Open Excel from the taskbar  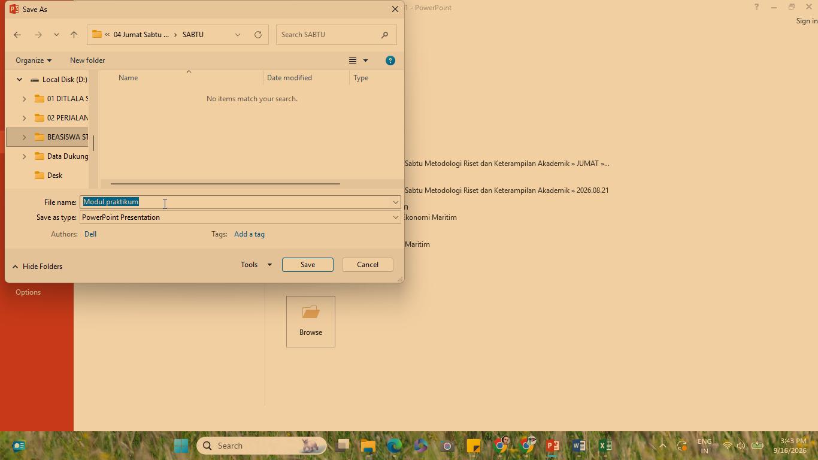605,446
